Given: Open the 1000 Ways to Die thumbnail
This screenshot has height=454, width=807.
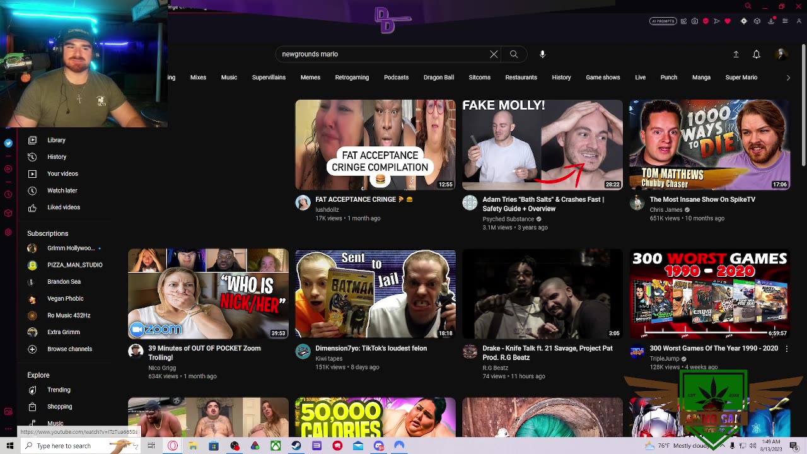Looking at the screenshot, I should click(709, 144).
